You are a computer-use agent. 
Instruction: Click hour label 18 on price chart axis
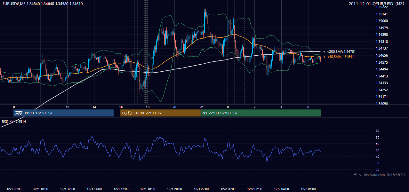click(148, 107)
